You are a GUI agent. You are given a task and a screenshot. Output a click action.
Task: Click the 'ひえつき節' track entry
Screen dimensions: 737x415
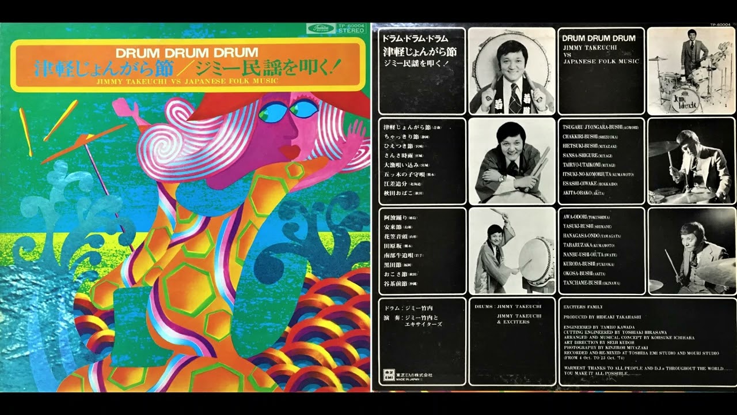[x=398, y=146]
